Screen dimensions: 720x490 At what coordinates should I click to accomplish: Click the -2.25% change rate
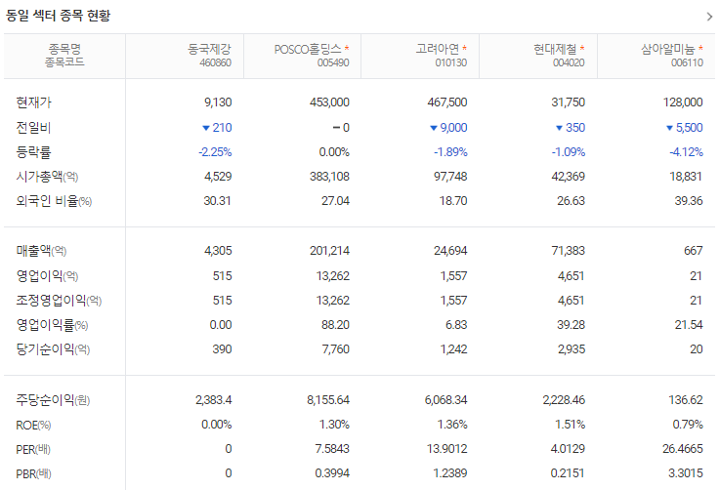215,152
